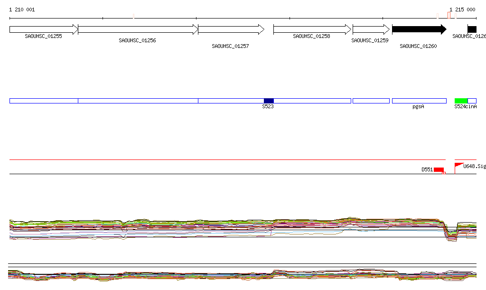Screen dimensions: 486x290
Task: Select the cinA white segment box
Action: coord(472,101)
